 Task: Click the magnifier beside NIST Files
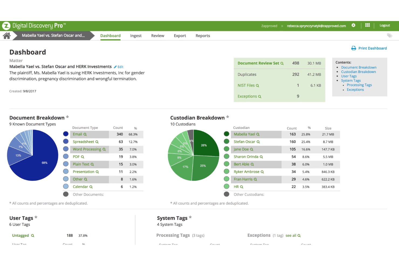[257, 86]
